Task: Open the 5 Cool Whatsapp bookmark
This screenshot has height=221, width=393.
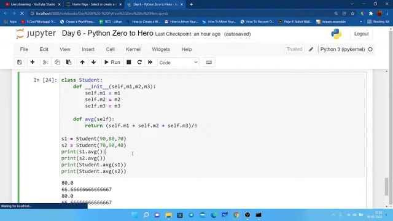Action: pyautogui.click(x=38, y=22)
